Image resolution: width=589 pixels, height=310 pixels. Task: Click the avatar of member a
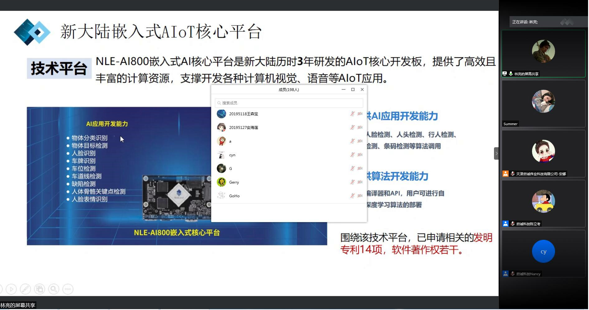click(x=221, y=141)
